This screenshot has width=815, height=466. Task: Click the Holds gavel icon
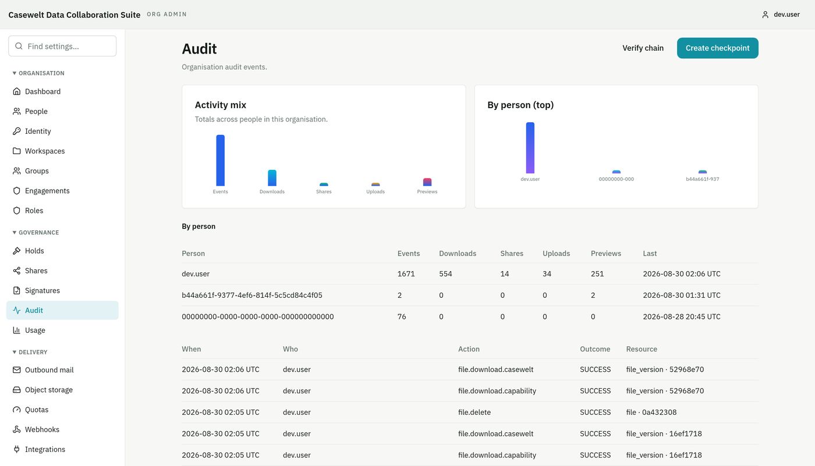click(x=17, y=251)
